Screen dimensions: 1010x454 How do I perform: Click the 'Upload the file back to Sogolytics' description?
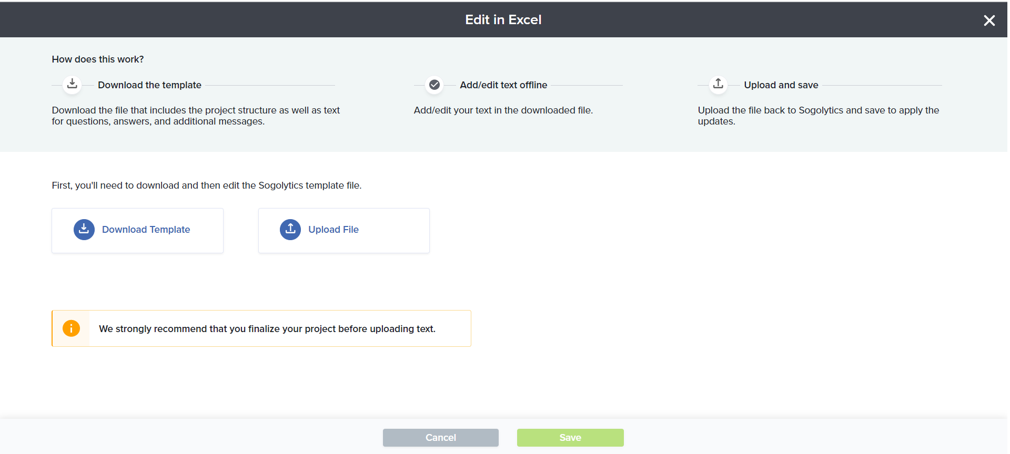[818, 116]
